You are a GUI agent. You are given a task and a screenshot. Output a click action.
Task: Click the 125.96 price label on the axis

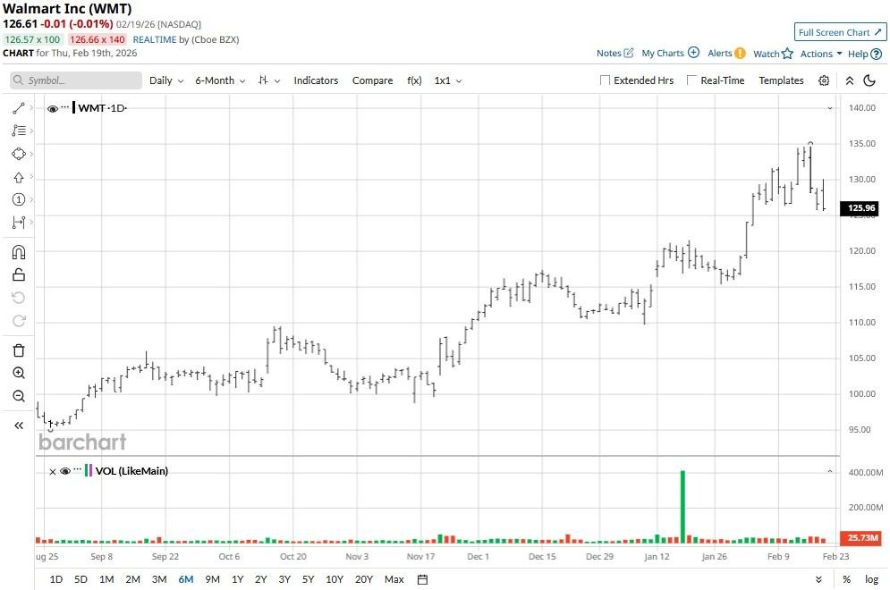(x=860, y=208)
